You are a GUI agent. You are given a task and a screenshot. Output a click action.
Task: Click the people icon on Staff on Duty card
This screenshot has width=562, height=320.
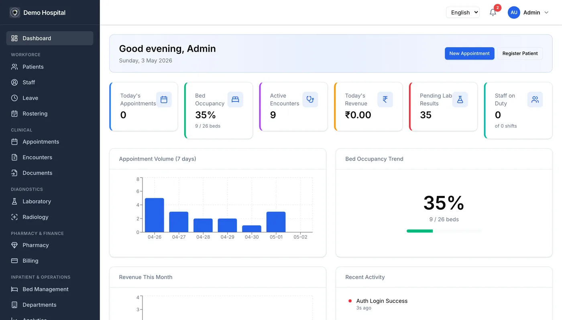coord(535,100)
